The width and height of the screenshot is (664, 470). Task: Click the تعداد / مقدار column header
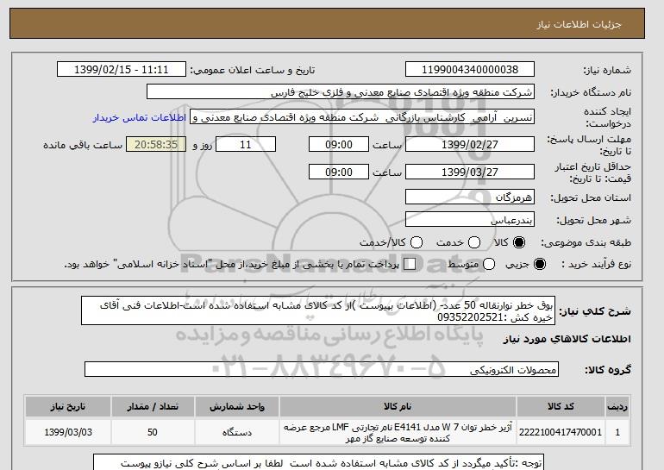(153, 406)
